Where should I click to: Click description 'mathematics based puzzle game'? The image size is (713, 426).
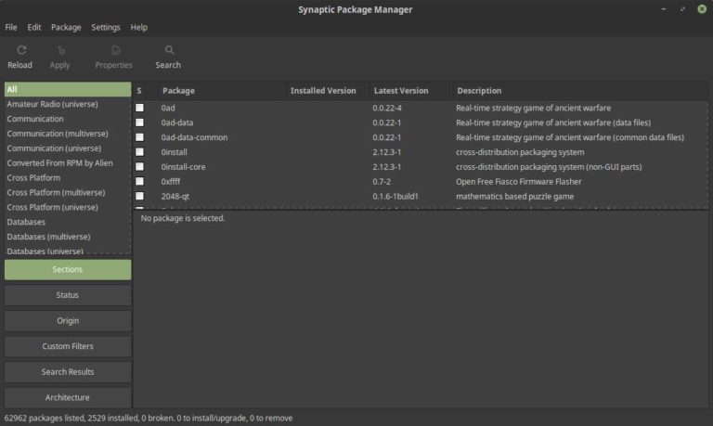point(514,197)
